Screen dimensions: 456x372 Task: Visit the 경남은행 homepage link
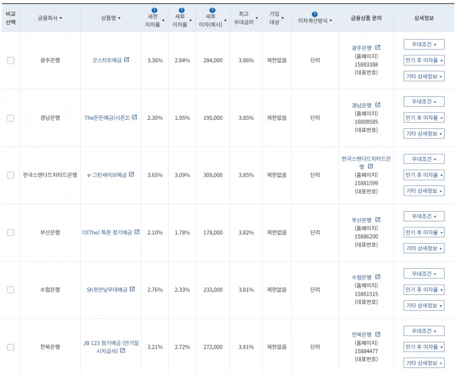361,106
